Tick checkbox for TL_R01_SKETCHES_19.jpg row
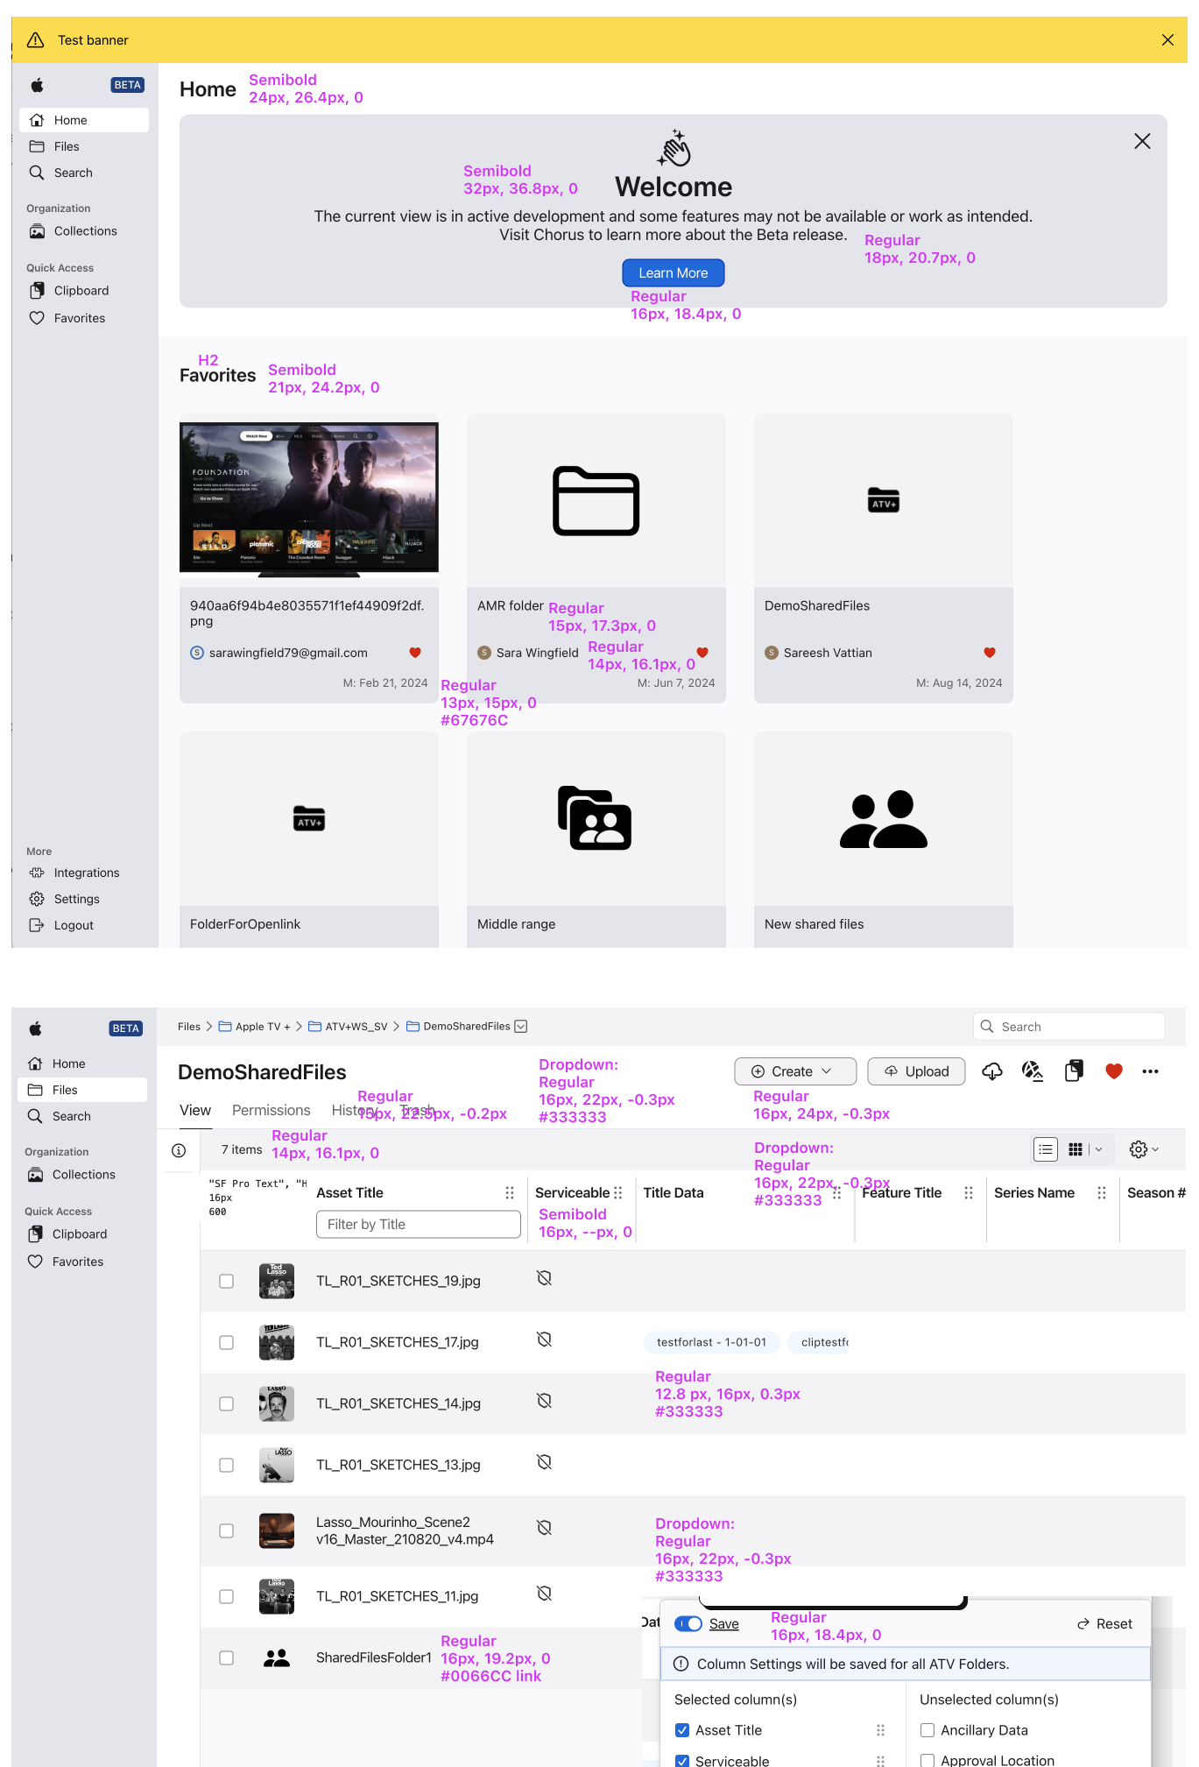Viewport: 1199px width, 1767px height. pos(226,1281)
